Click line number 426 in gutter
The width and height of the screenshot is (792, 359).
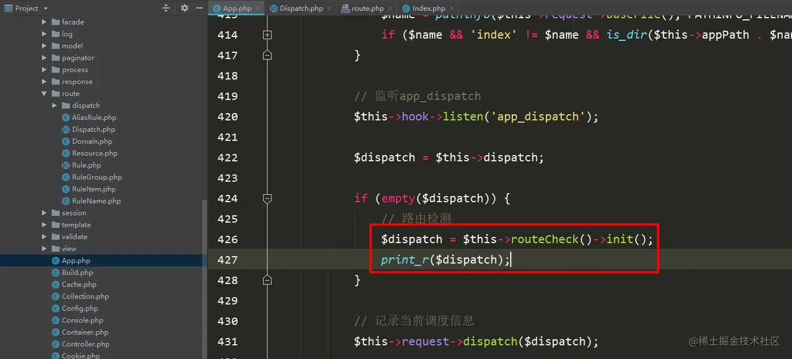coord(227,239)
